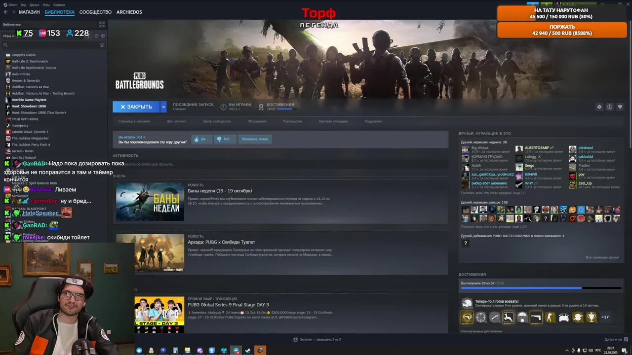Click the trophy achievement icon
632x355 pixels.
tap(592, 318)
